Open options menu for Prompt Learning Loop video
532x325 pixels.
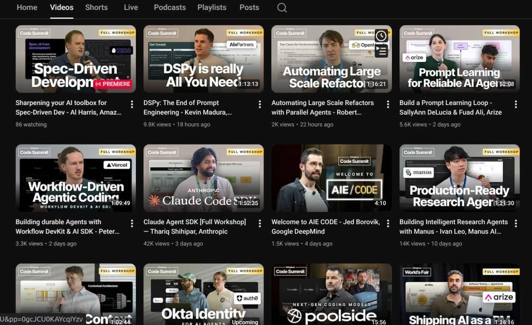[516, 104]
